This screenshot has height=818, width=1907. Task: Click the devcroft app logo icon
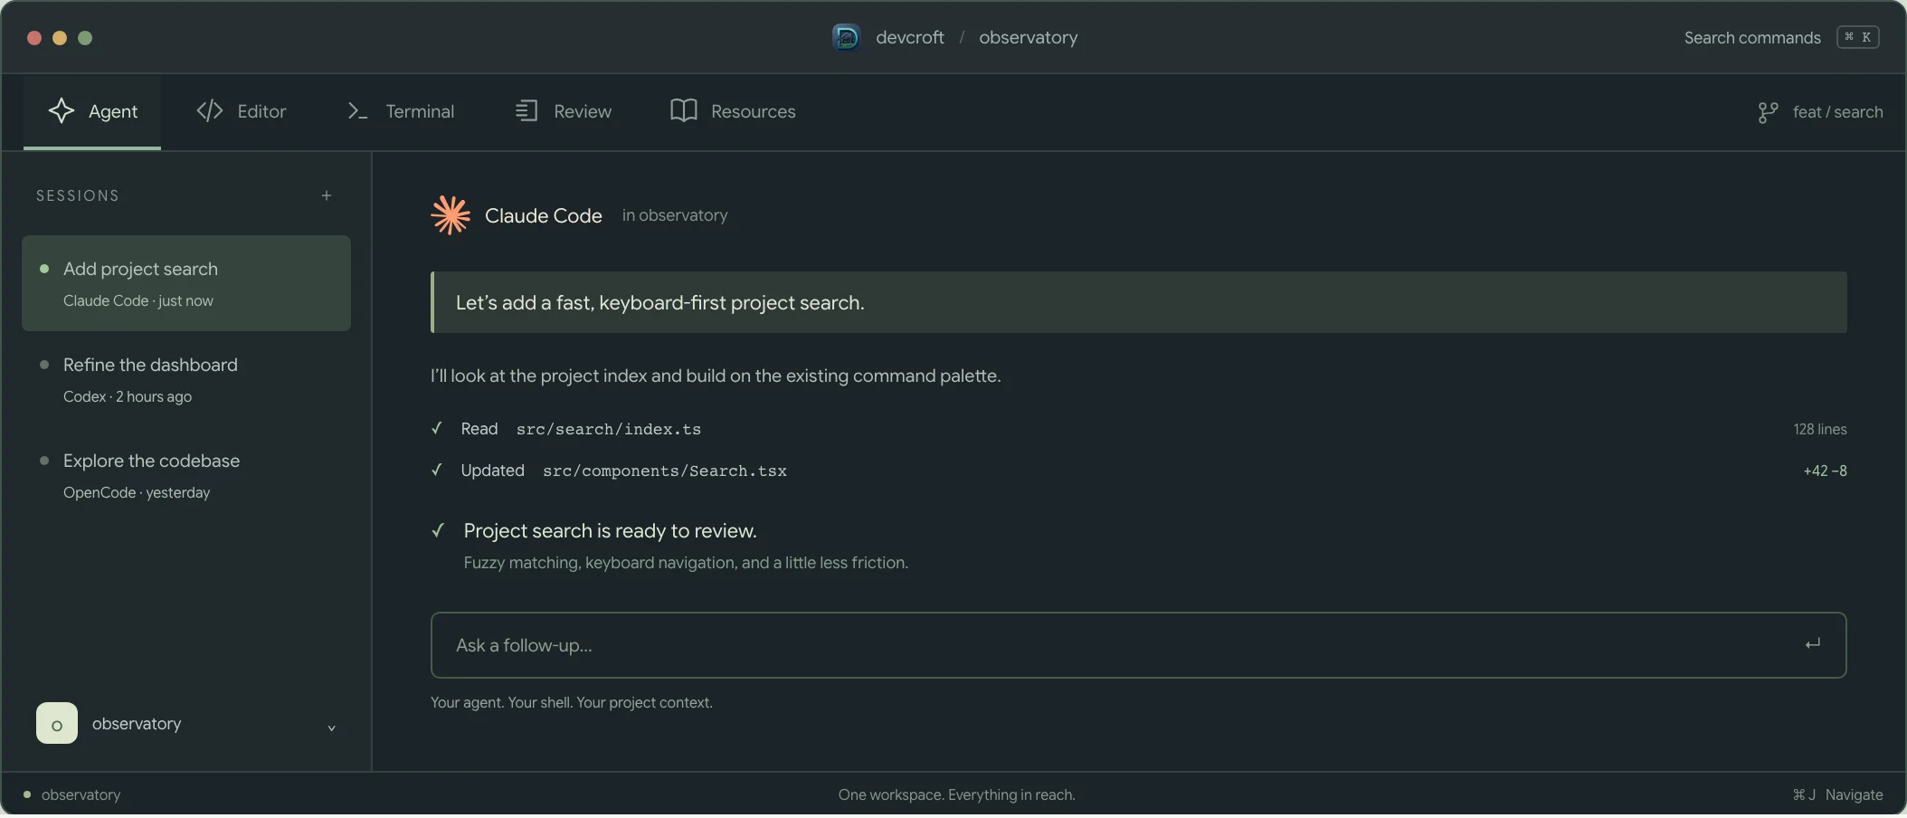coord(846,37)
